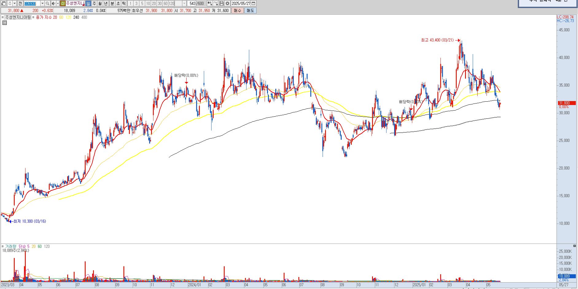This screenshot has width=578, height=289.
Task: Click the add indicator line icon
Action: (215, 3)
